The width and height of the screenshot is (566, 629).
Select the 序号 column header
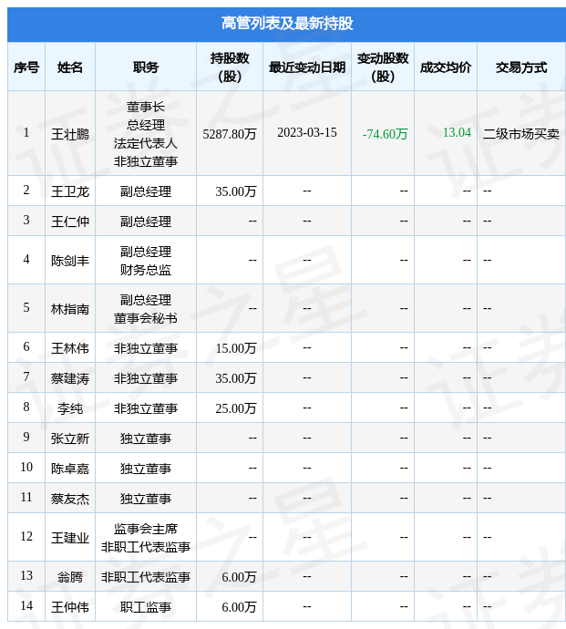point(26,67)
